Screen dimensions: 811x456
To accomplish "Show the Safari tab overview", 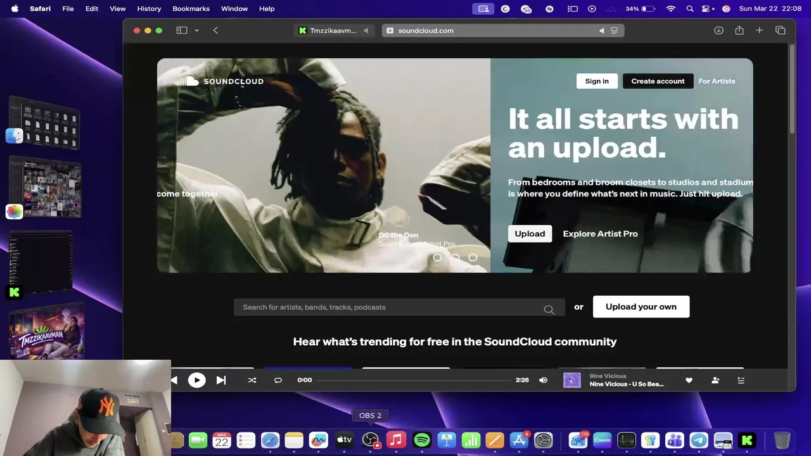I will (781, 30).
